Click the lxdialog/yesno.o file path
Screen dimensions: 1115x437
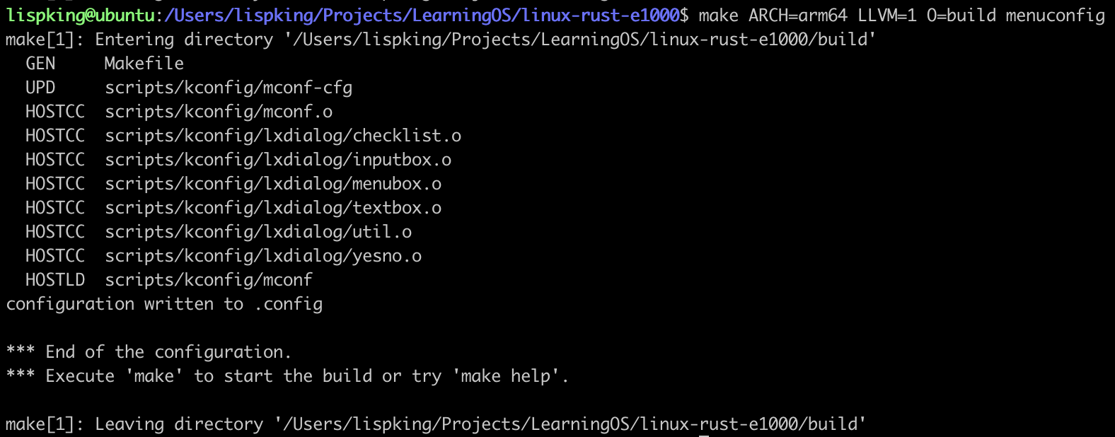click(263, 256)
